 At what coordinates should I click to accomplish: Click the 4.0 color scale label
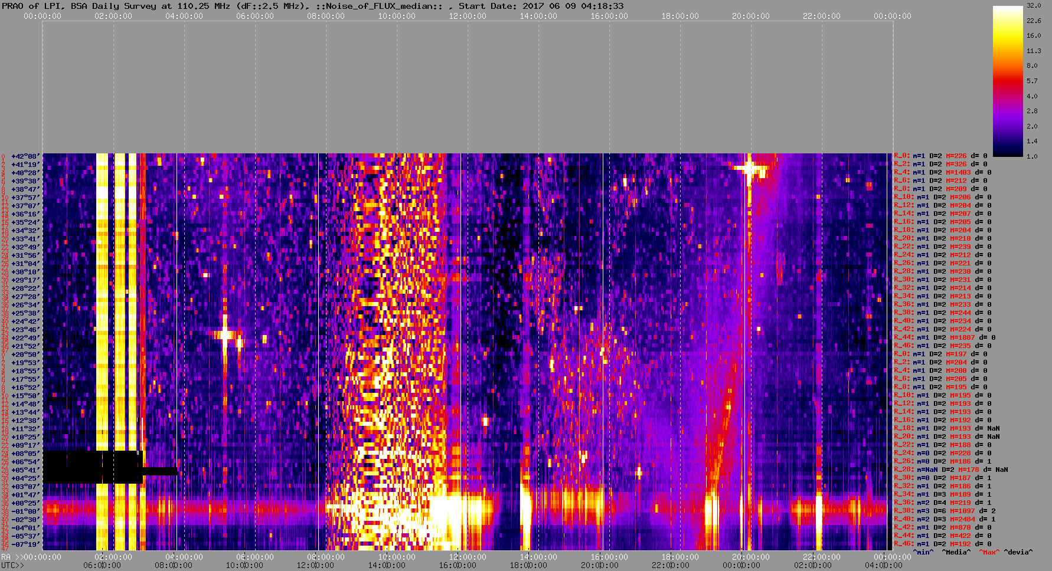coord(1031,96)
